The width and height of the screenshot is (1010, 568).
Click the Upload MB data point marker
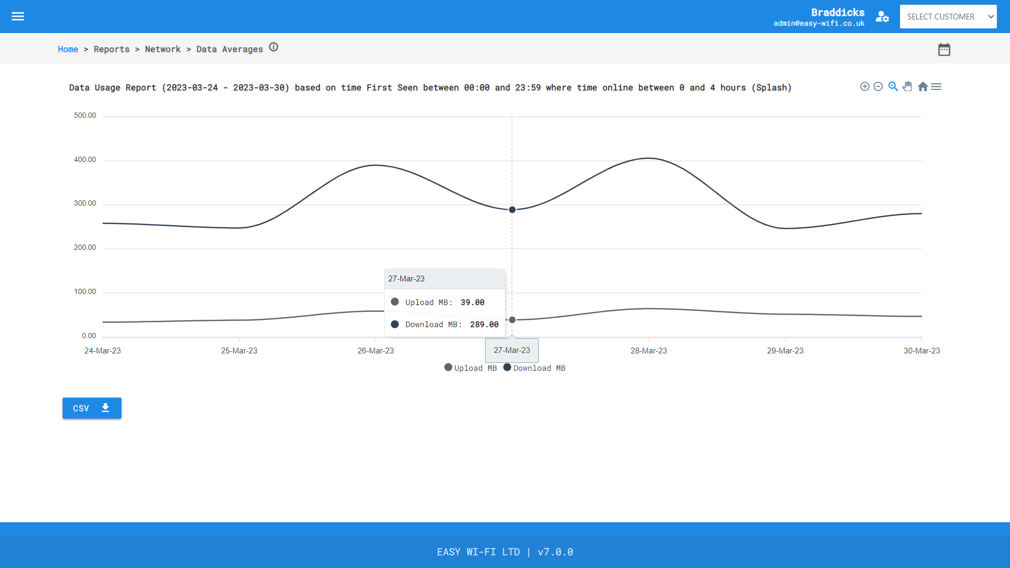(512, 320)
